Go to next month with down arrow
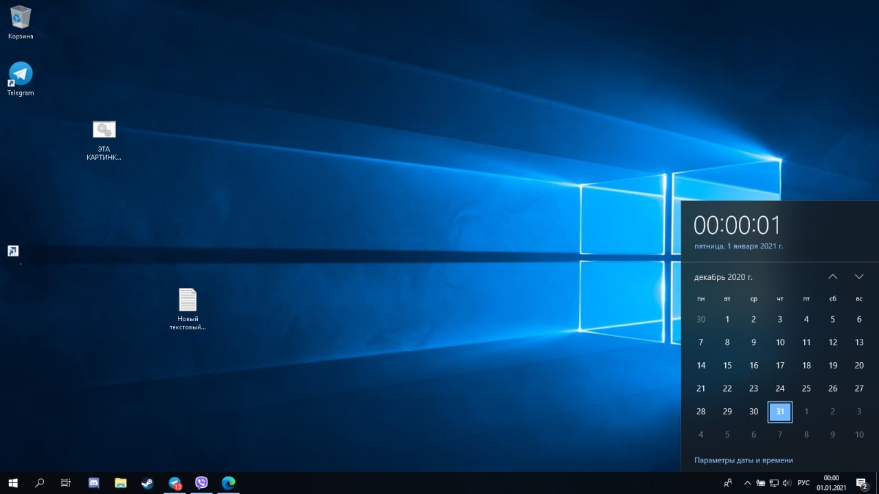The height and width of the screenshot is (494, 879). click(859, 277)
